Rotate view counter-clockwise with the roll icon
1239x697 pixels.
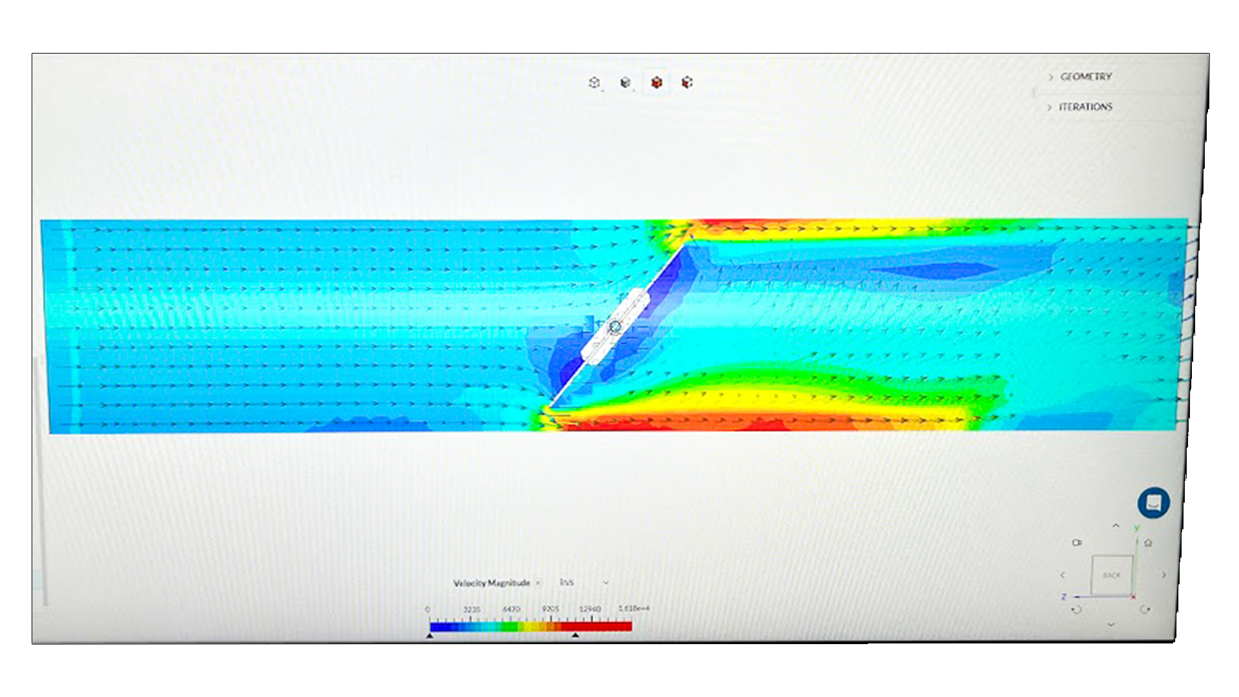1076,610
